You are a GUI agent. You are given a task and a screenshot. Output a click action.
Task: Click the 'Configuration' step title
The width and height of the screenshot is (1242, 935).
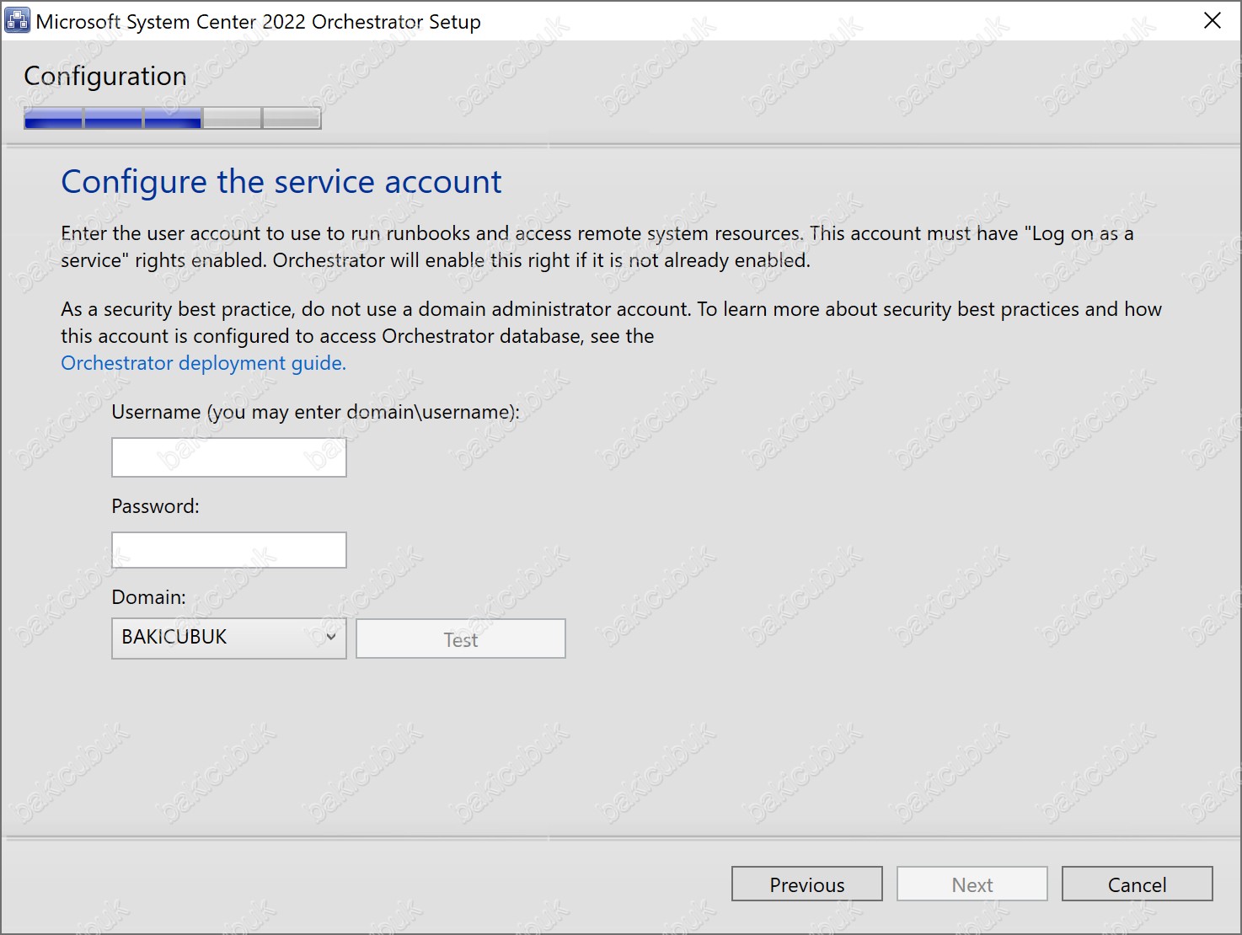tap(105, 76)
